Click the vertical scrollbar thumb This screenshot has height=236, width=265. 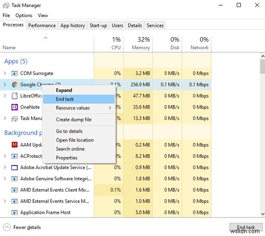click(263, 67)
